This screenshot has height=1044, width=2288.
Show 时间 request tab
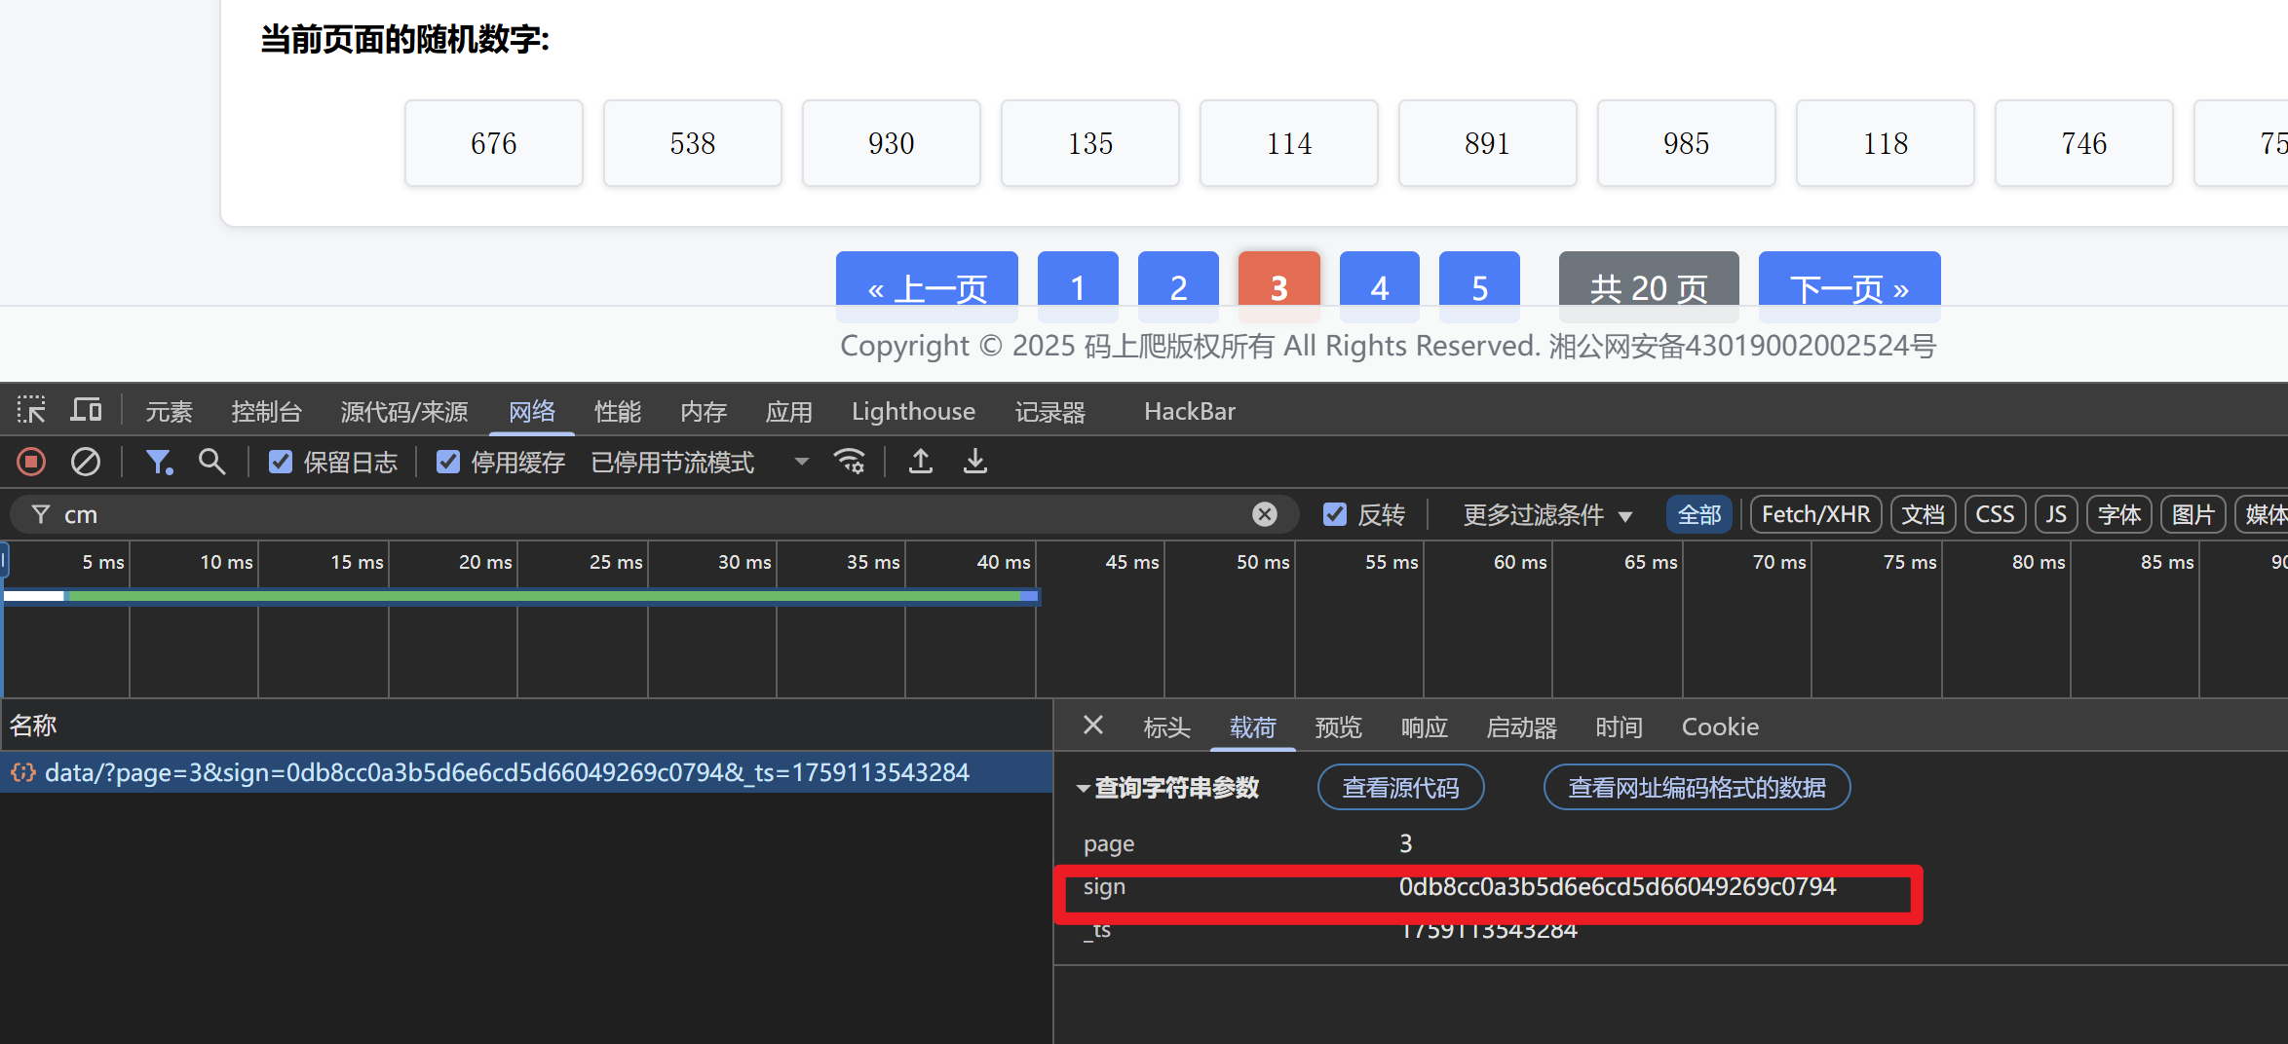(1620, 727)
